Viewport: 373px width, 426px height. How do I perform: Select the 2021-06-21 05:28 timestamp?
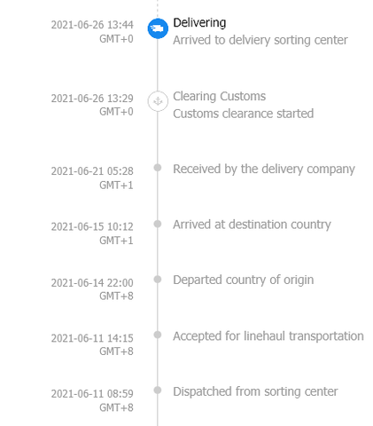(92, 171)
